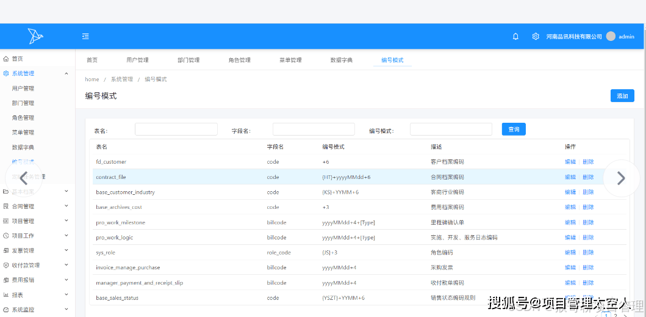646x317 pixels.
Task: Collapse the 系统管理 sidebar section
Action: (x=66, y=74)
